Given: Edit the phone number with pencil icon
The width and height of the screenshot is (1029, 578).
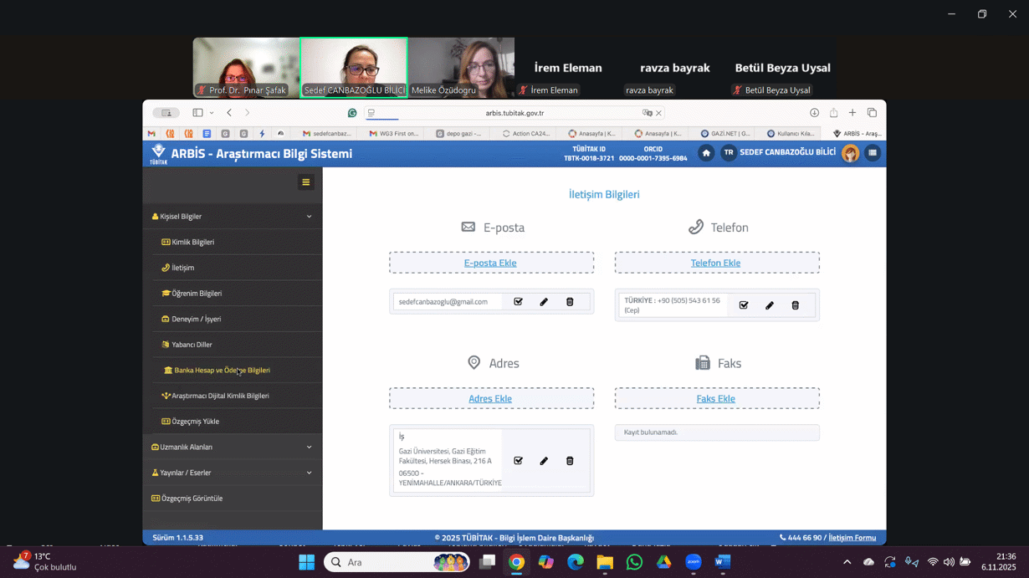Looking at the screenshot, I should [x=770, y=305].
